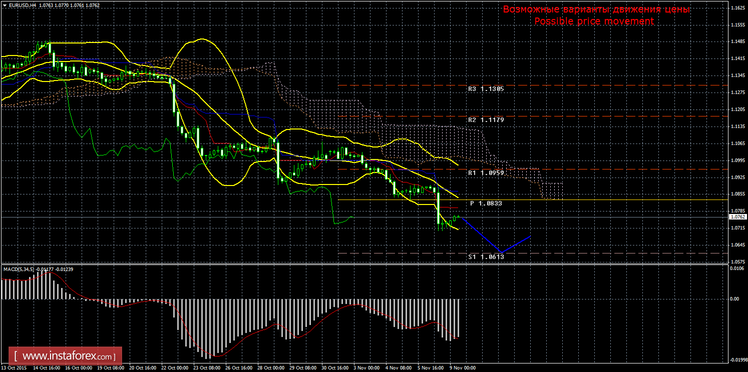The height and width of the screenshot is (372, 748).
Task: Click the dropdown triangle beside EURUSD,H4
Action: (x=5, y=5)
